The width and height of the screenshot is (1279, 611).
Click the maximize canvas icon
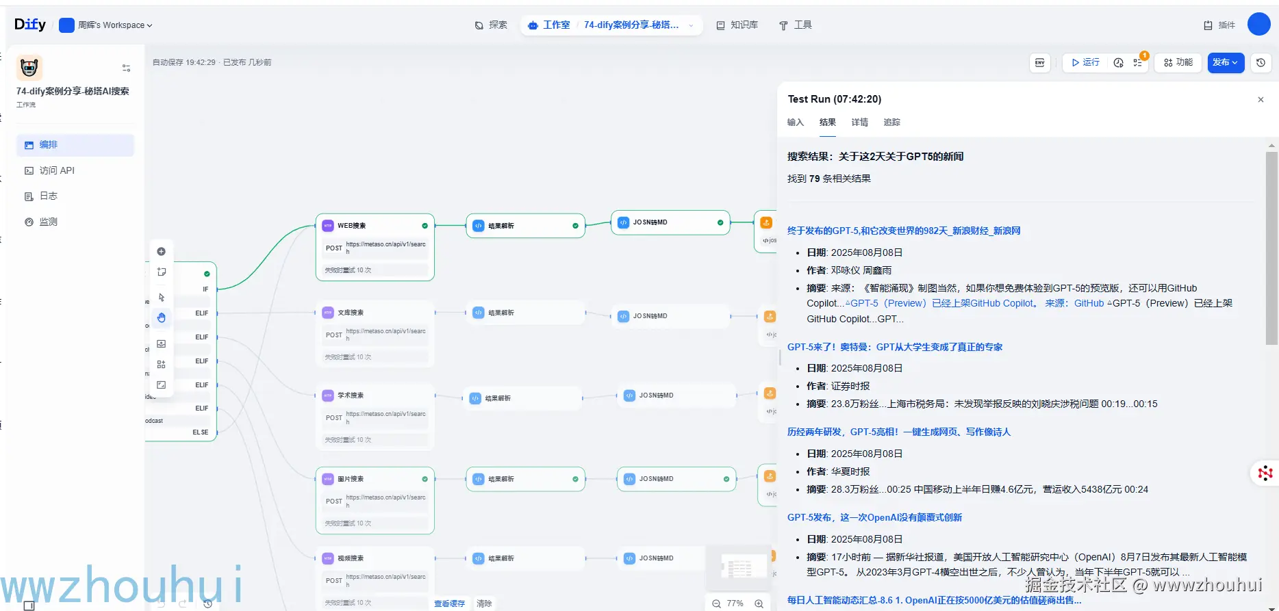(162, 385)
